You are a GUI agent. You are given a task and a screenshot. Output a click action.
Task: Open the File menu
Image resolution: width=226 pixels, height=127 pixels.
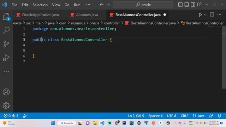[14, 5]
